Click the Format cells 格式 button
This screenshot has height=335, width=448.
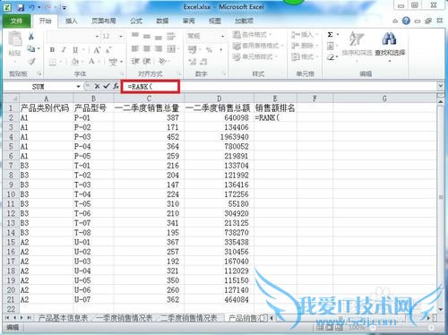pos(305,56)
